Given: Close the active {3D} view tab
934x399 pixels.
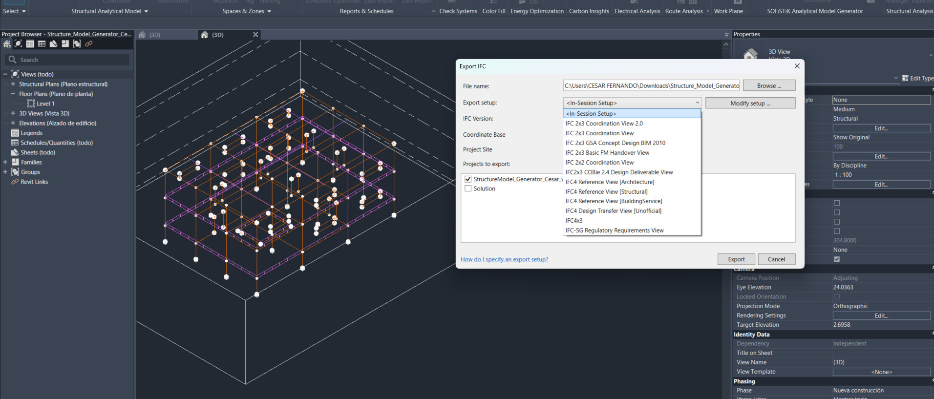Looking at the screenshot, I should (x=255, y=35).
